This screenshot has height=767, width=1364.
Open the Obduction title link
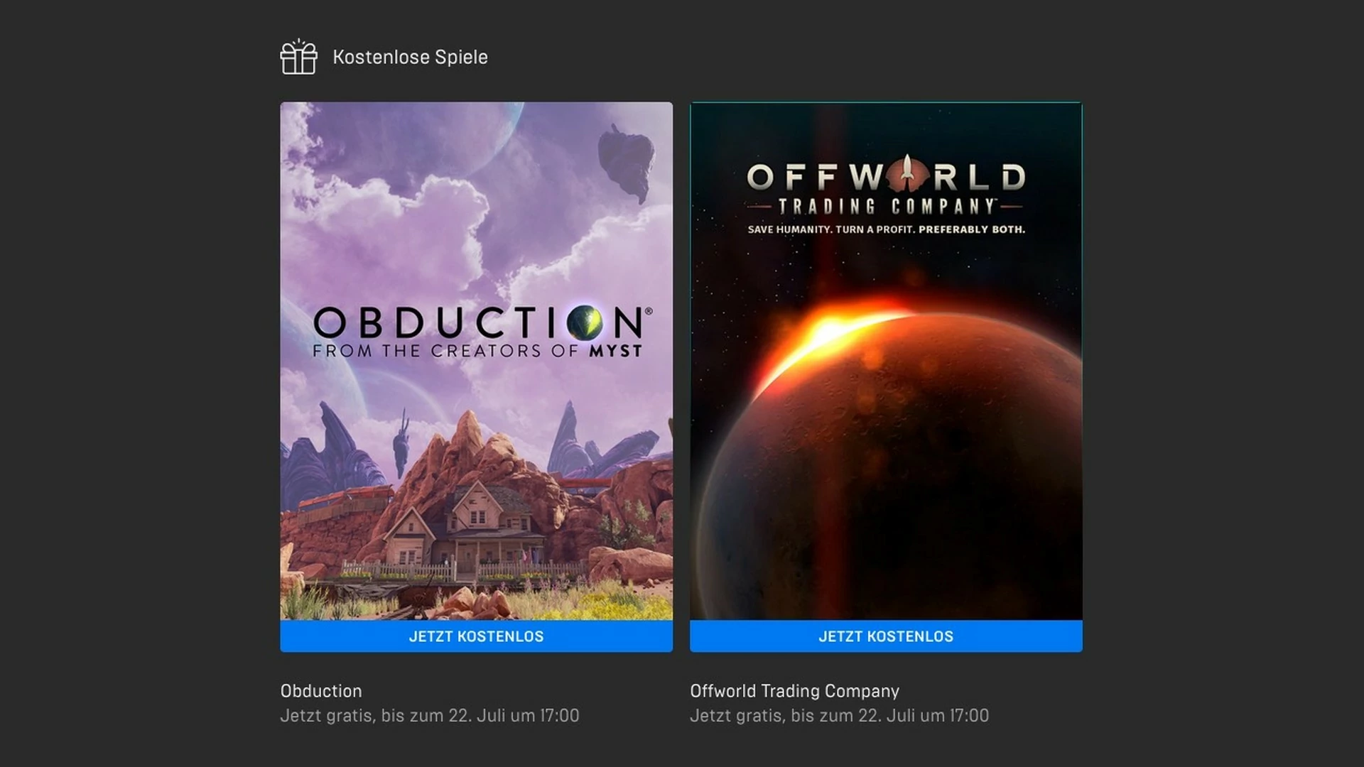click(x=321, y=691)
